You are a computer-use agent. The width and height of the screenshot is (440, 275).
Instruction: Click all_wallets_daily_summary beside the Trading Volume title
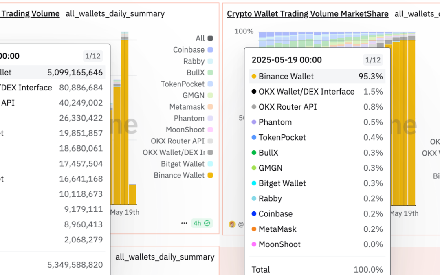(x=115, y=14)
